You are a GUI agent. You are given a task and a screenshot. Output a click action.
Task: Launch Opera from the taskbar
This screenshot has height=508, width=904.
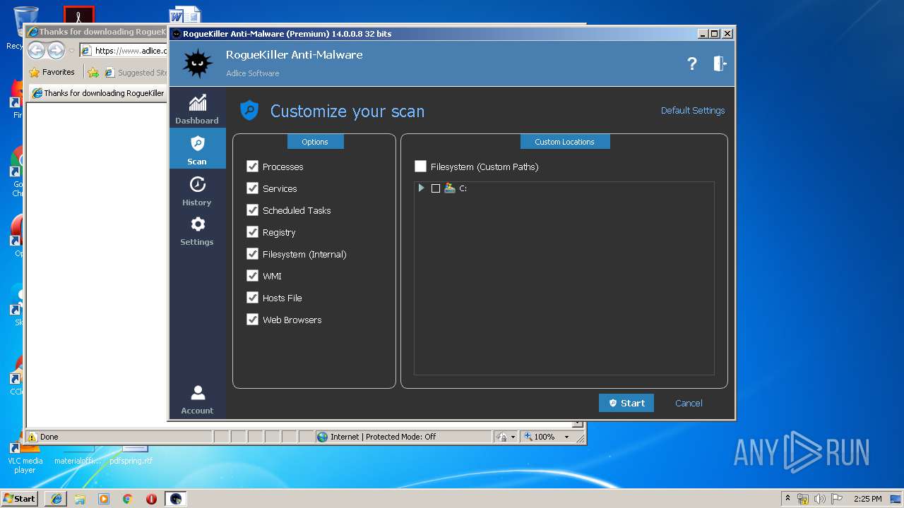(151, 499)
